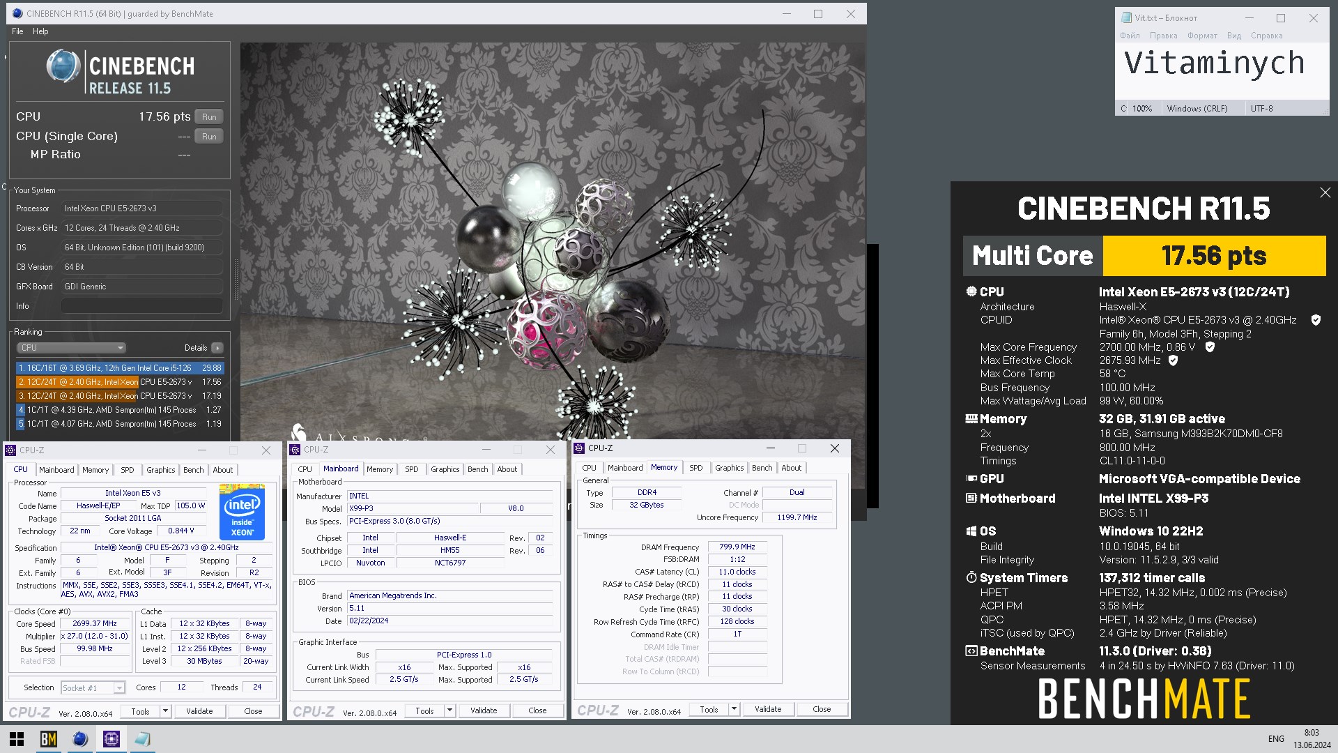Click the Start button on the taskbar

click(x=17, y=739)
